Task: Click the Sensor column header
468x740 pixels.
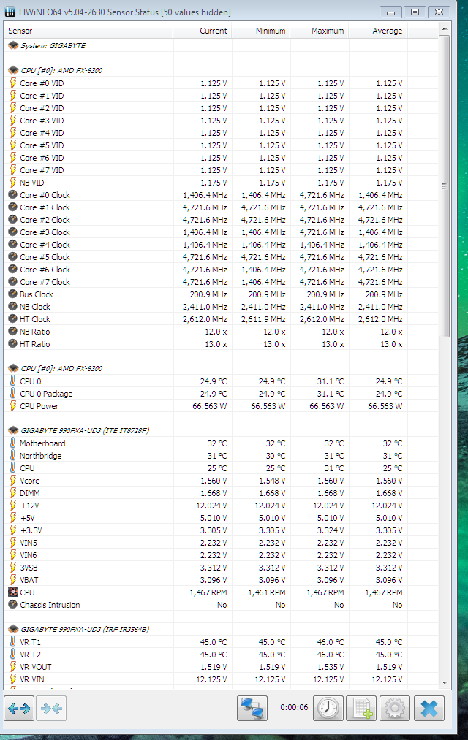Action: click(88, 31)
